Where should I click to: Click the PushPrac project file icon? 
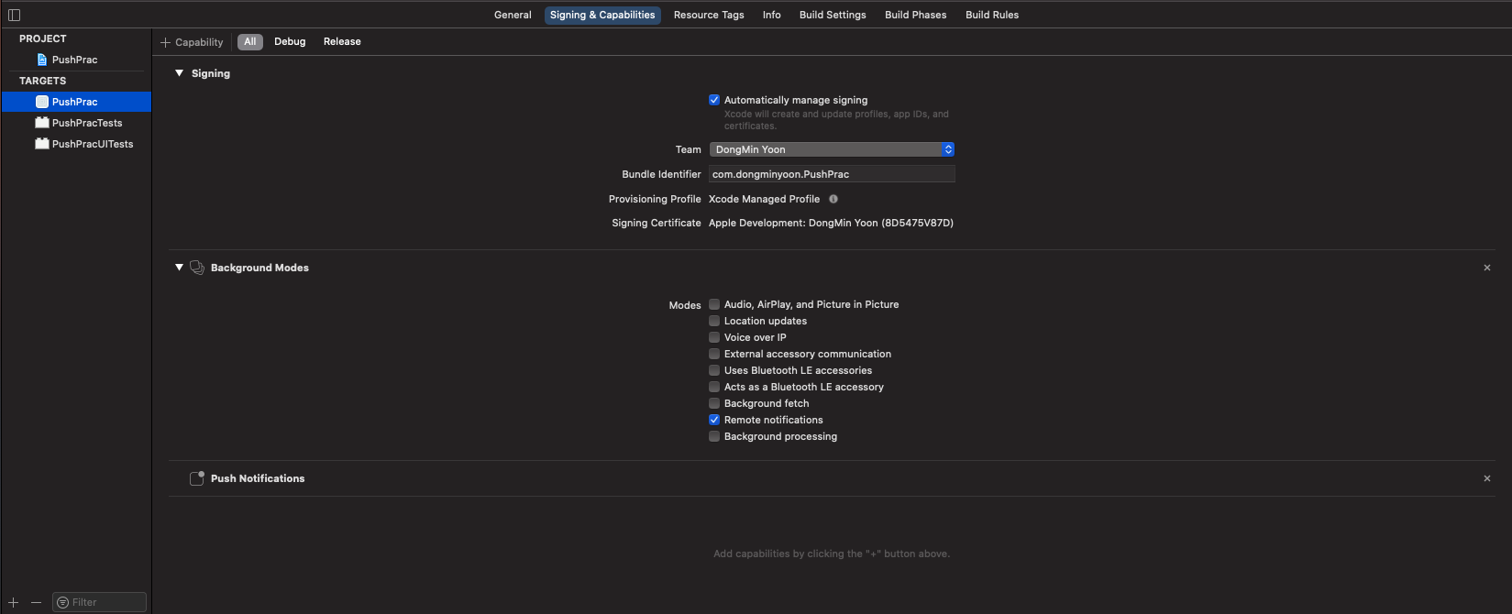click(x=41, y=60)
